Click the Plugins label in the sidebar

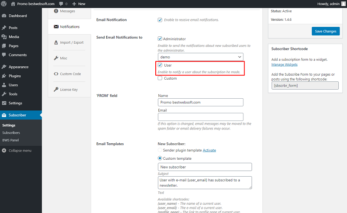click(15, 76)
